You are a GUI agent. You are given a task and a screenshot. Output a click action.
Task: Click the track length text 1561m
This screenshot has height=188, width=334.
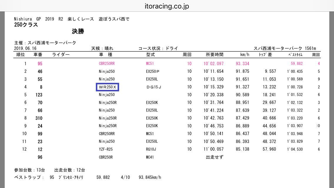310,48
